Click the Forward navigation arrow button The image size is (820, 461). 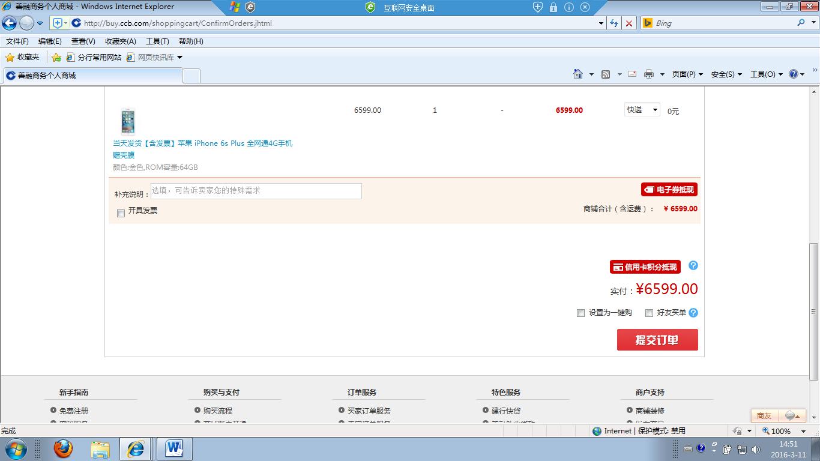click(26, 23)
